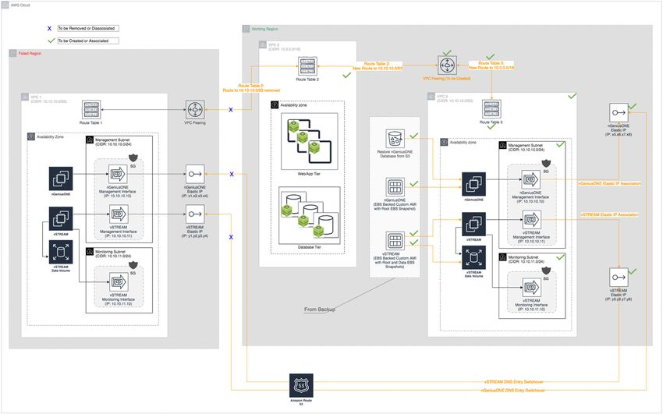Click the Route Table 1 icon
Screen dimensions: 663x414
(x=91, y=110)
